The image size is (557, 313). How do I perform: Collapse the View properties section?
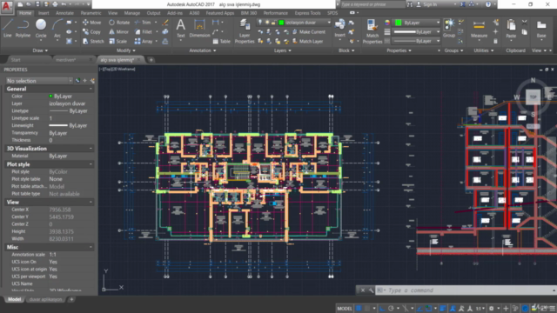click(x=91, y=202)
